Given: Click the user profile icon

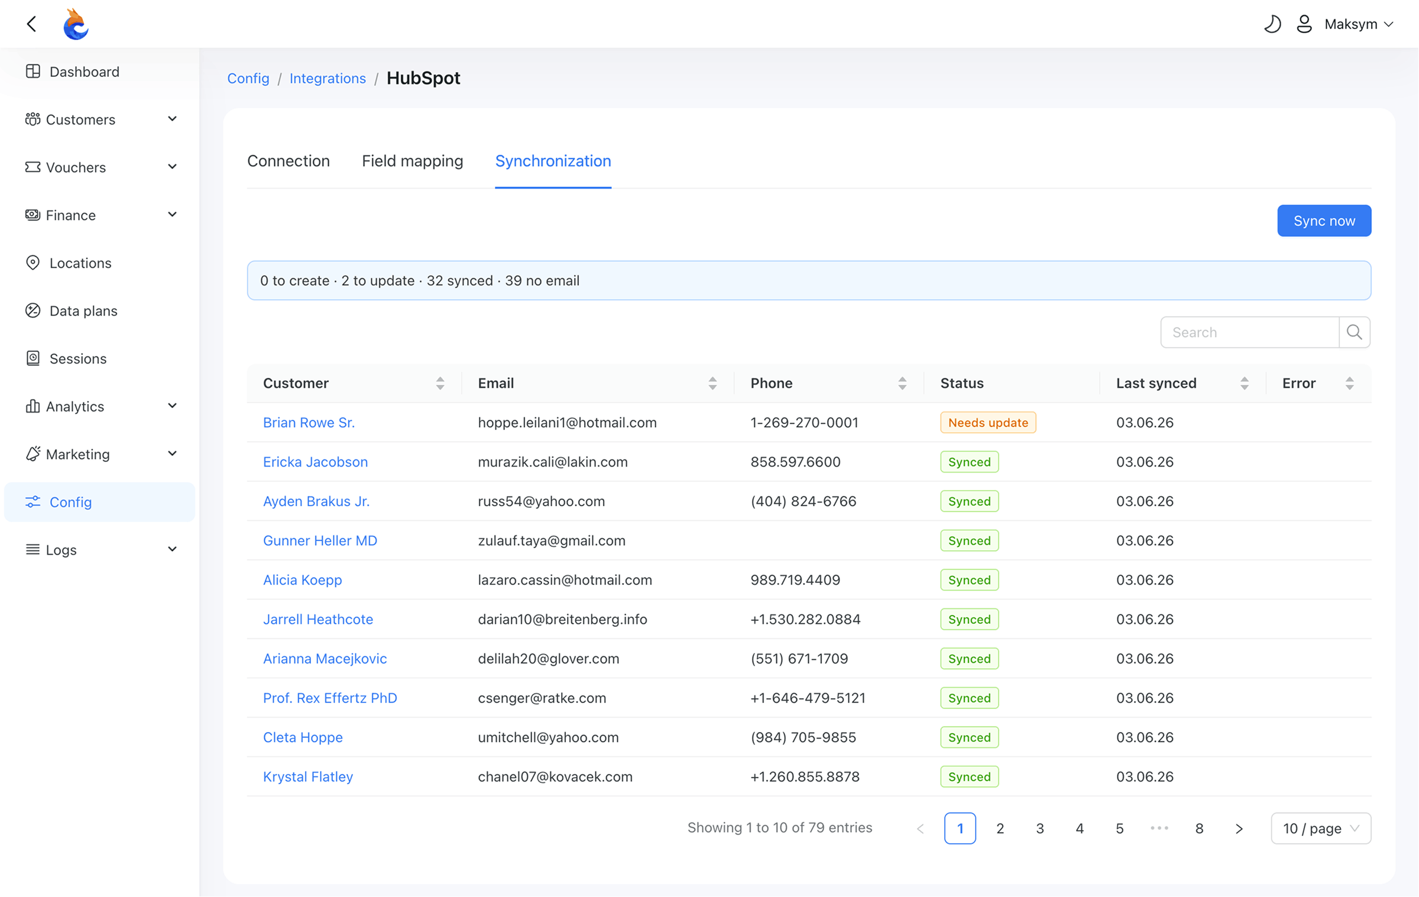Looking at the screenshot, I should click(1304, 24).
